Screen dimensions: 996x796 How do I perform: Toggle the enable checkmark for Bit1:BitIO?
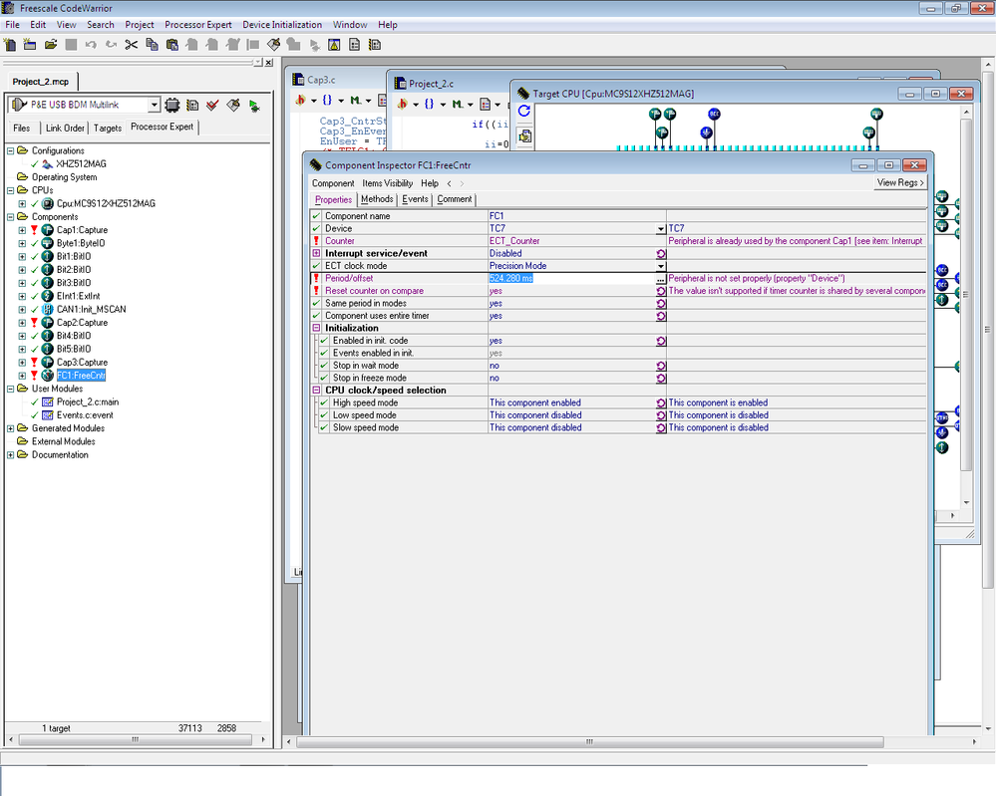coord(34,256)
